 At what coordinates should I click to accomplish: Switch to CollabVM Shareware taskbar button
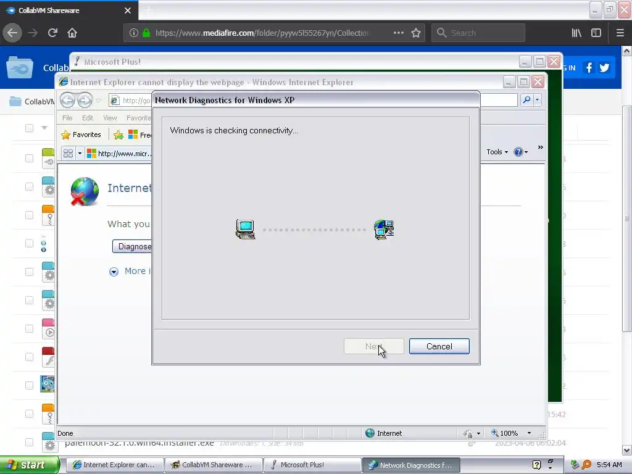point(214,465)
